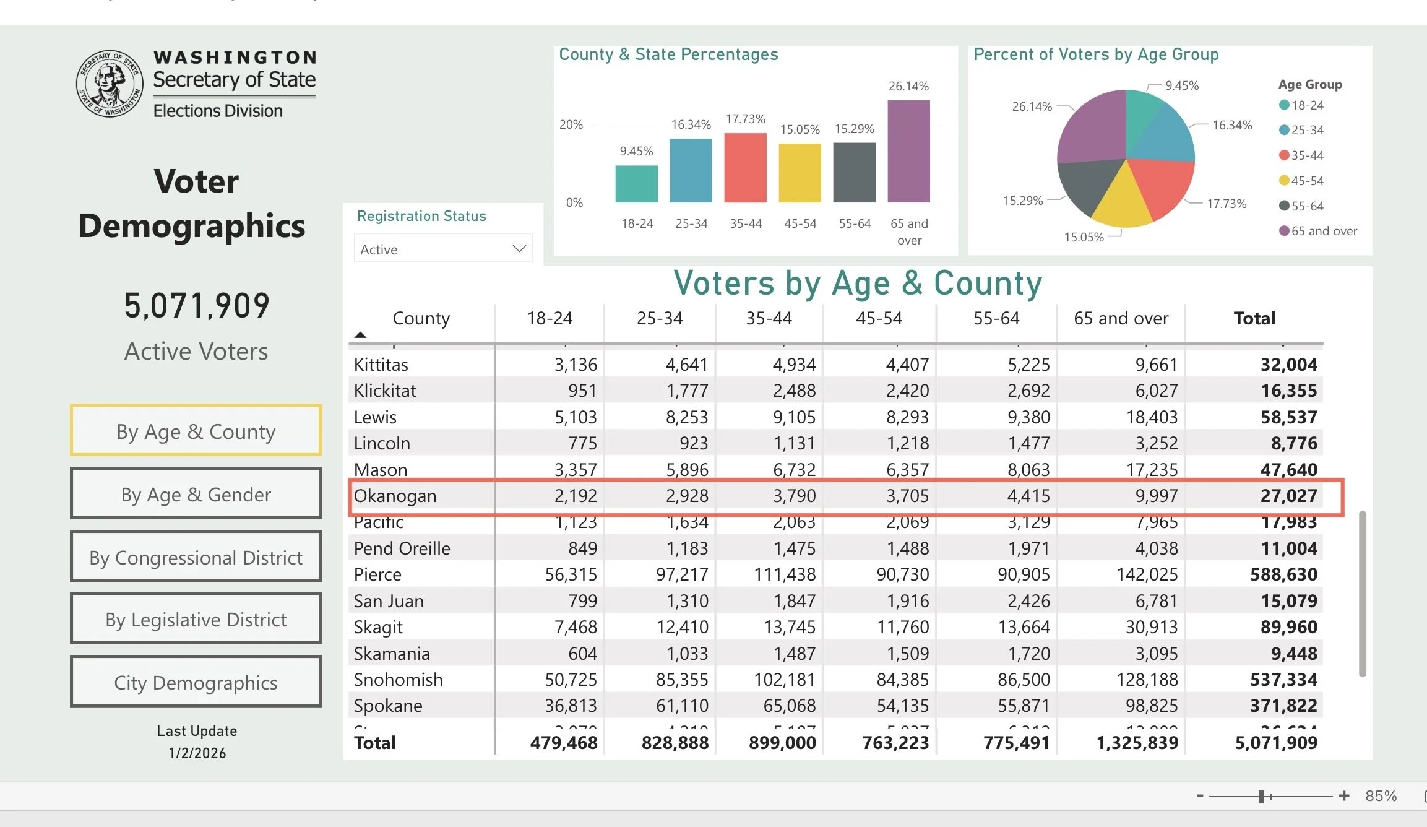Switch to By Age & Gender view
The width and height of the screenshot is (1427, 827).
pos(196,494)
